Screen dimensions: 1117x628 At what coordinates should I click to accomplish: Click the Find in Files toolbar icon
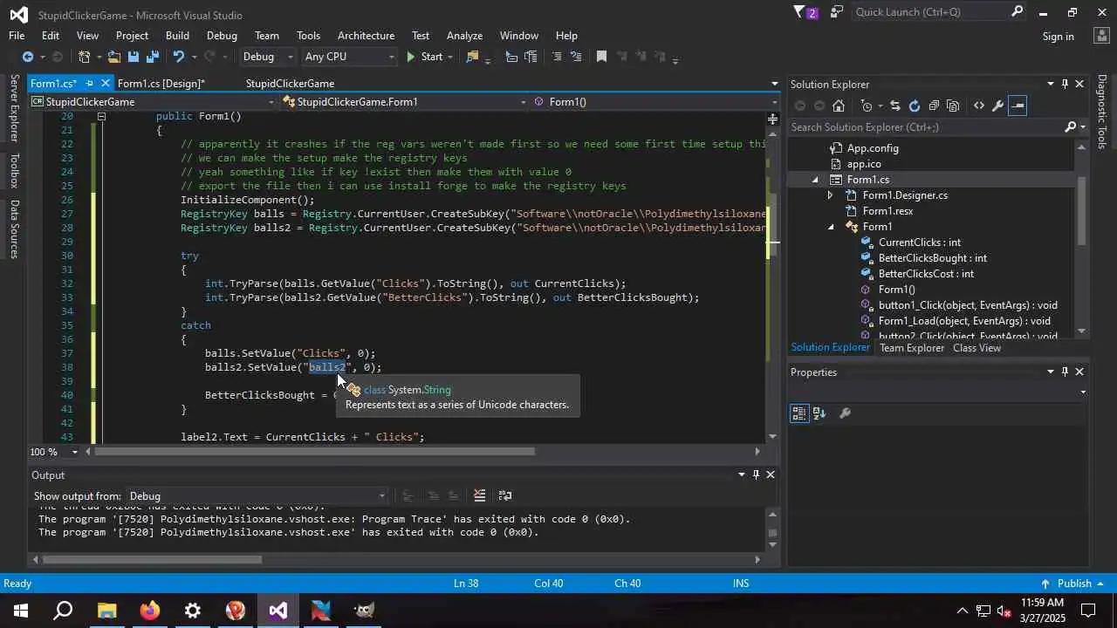tap(472, 57)
